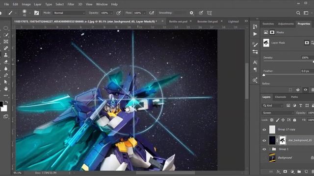
Task: Open Smoothing options gear
Action: point(191,13)
